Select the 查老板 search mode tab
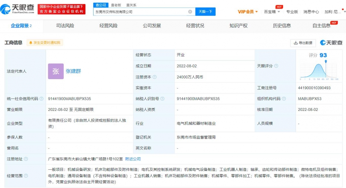 pos(116,5)
